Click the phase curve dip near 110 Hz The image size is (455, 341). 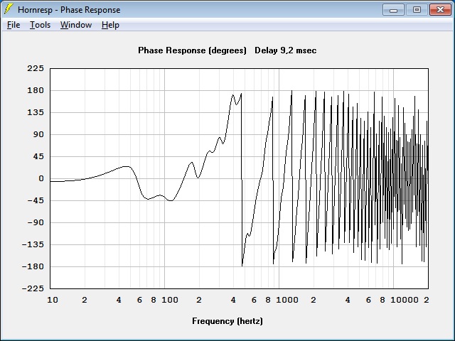click(x=171, y=200)
